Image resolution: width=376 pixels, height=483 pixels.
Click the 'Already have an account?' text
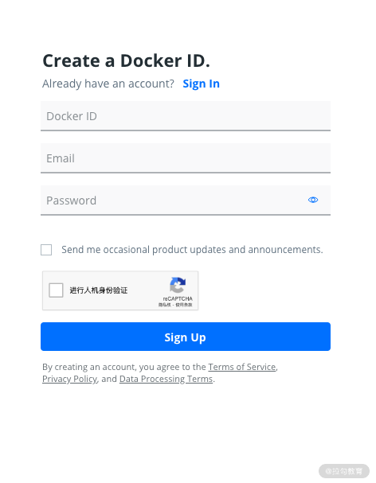(108, 84)
